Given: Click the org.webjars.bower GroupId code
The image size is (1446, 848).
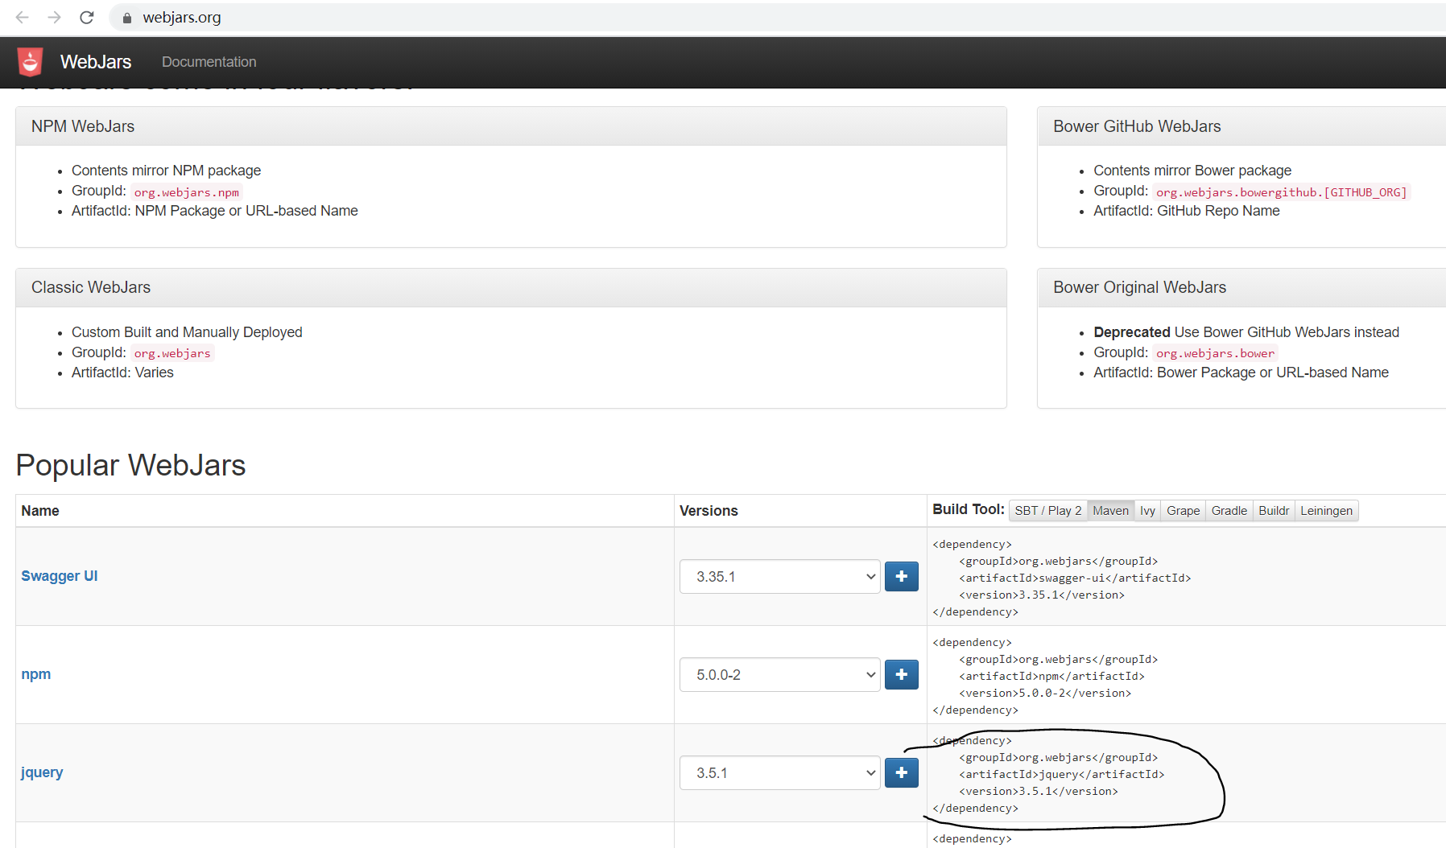Looking at the screenshot, I should [1216, 353].
